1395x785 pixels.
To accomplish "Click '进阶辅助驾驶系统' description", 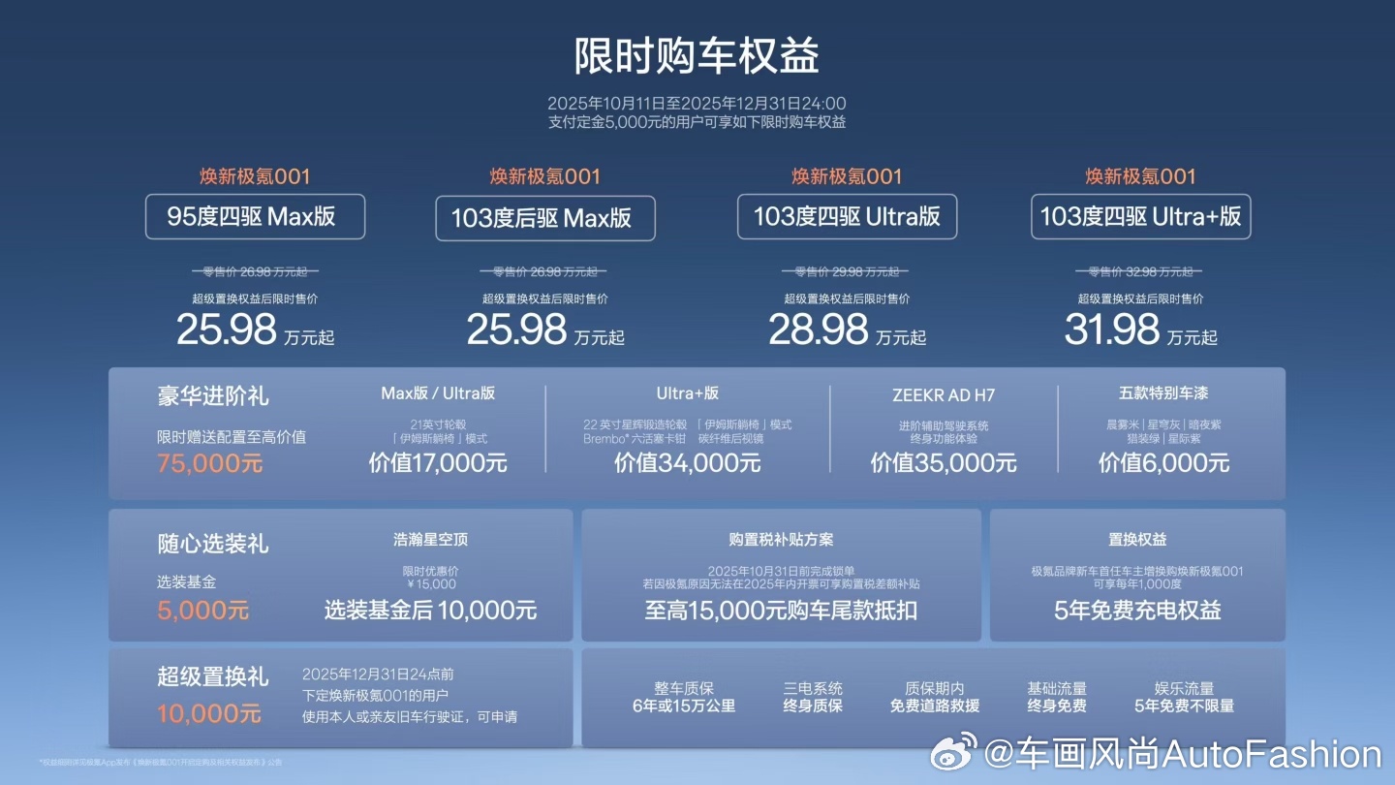I will (944, 425).
